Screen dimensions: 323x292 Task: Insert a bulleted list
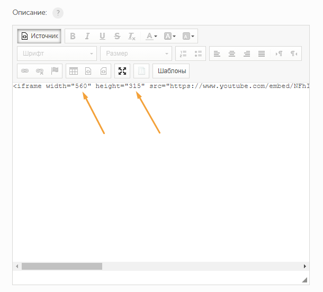(199, 54)
